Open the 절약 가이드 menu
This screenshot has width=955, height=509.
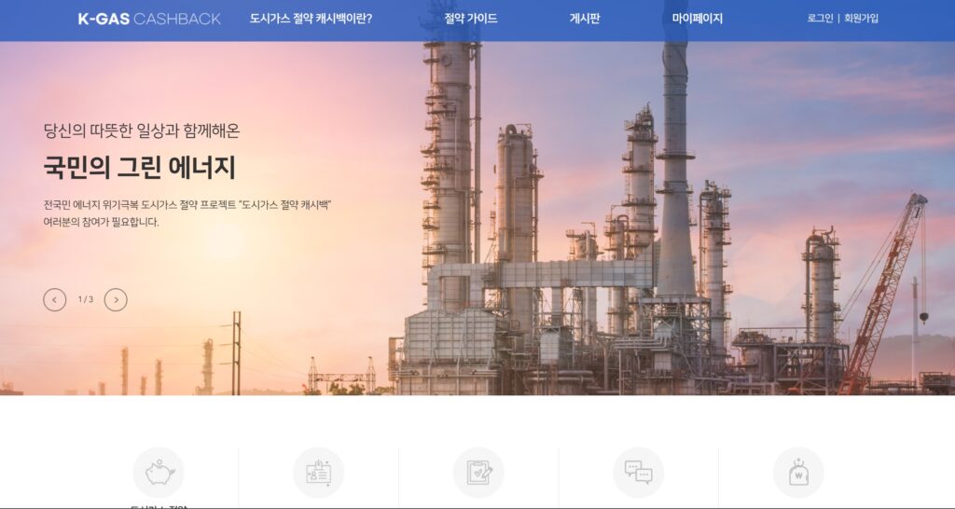click(471, 19)
